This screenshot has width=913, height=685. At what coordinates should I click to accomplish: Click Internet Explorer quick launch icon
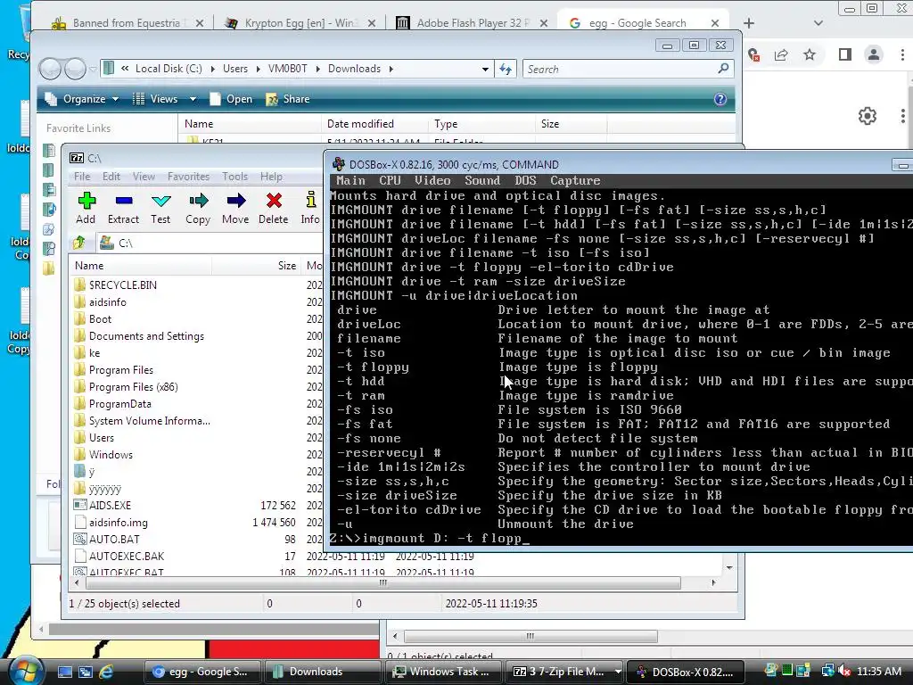[106, 672]
